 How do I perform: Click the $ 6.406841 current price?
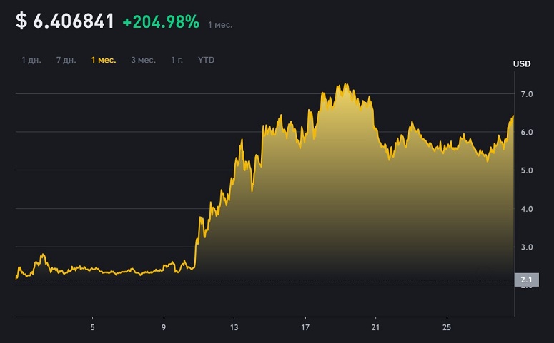(x=65, y=21)
